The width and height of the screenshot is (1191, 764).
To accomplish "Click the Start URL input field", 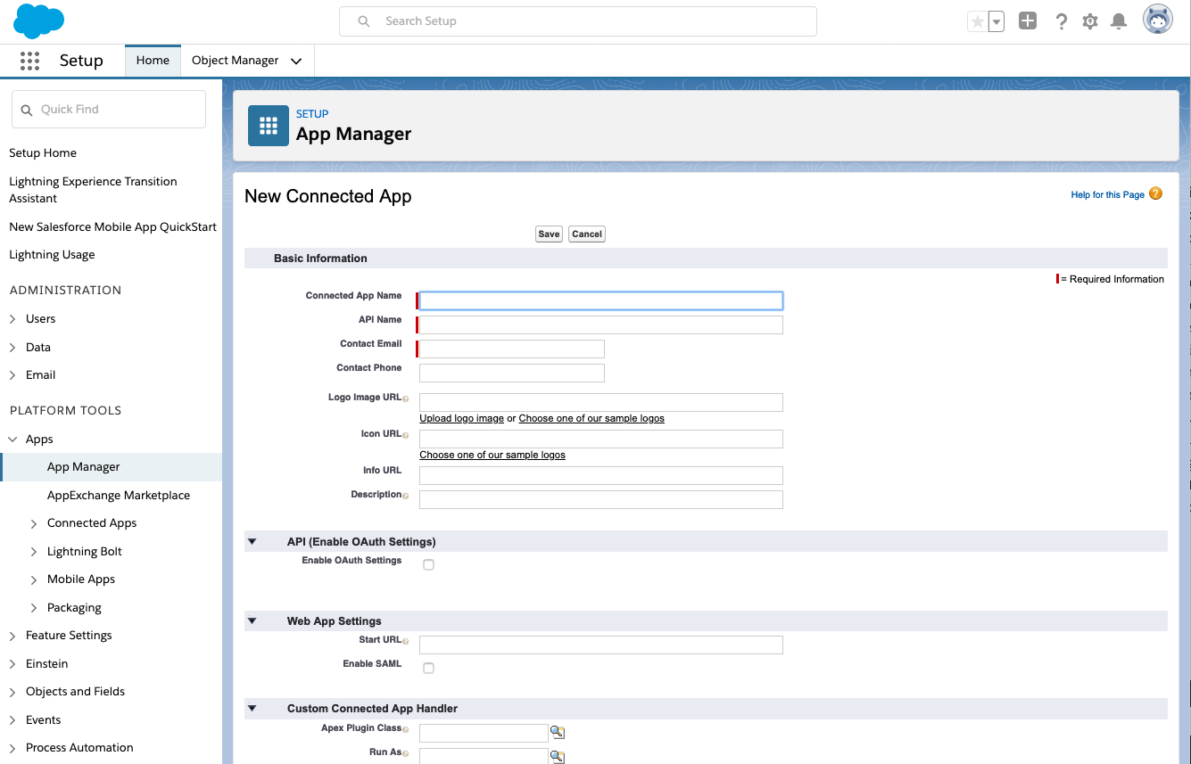I will pyautogui.click(x=601, y=645).
